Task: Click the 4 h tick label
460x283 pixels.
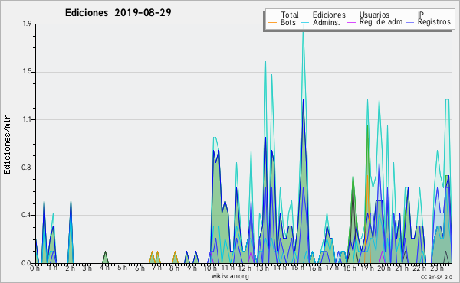Action: coord(104,268)
